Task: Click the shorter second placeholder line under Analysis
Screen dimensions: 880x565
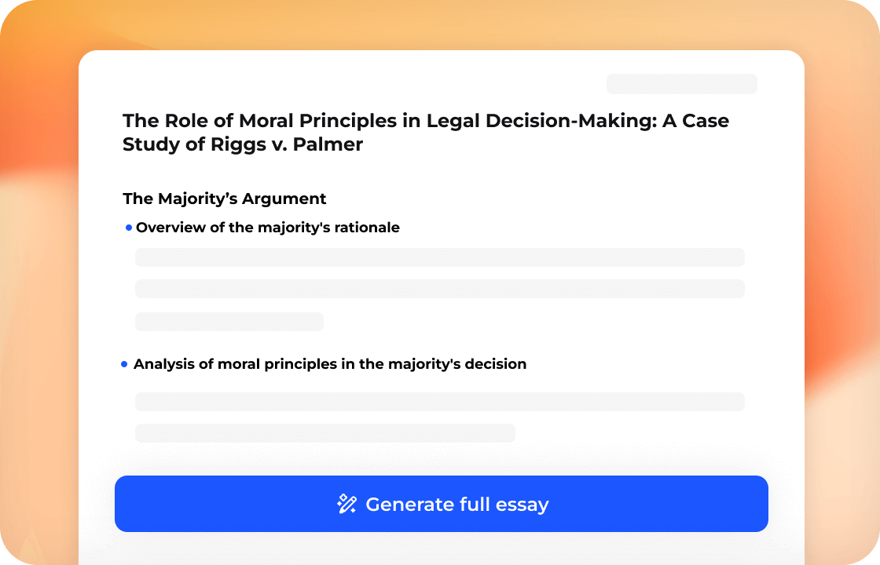Action: [x=324, y=433]
